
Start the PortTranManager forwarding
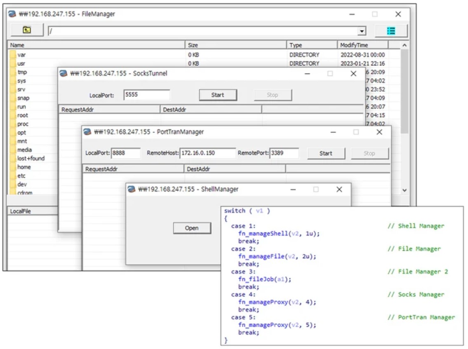click(326, 153)
